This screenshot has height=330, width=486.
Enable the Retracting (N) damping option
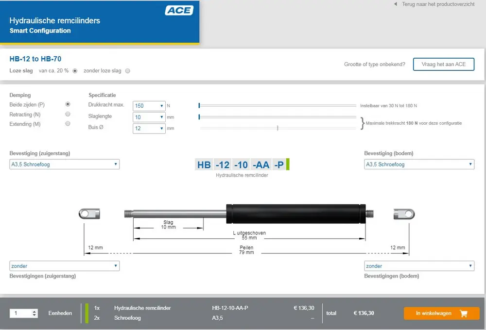[68, 114]
